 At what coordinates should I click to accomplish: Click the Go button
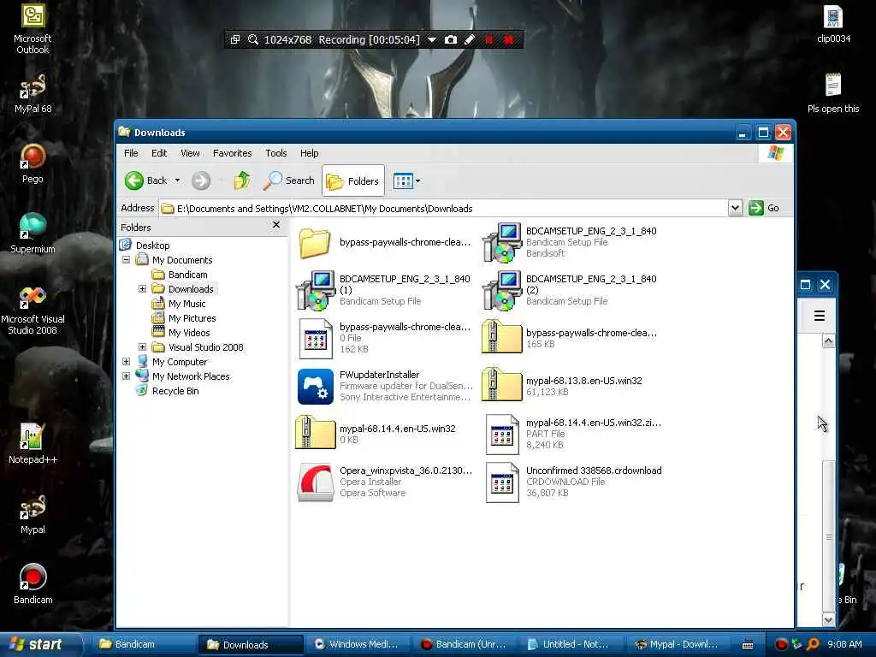click(x=764, y=209)
